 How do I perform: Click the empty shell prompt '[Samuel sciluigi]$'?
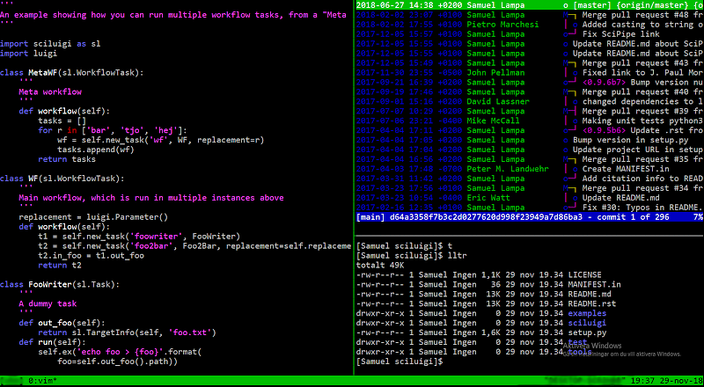click(400, 361)
